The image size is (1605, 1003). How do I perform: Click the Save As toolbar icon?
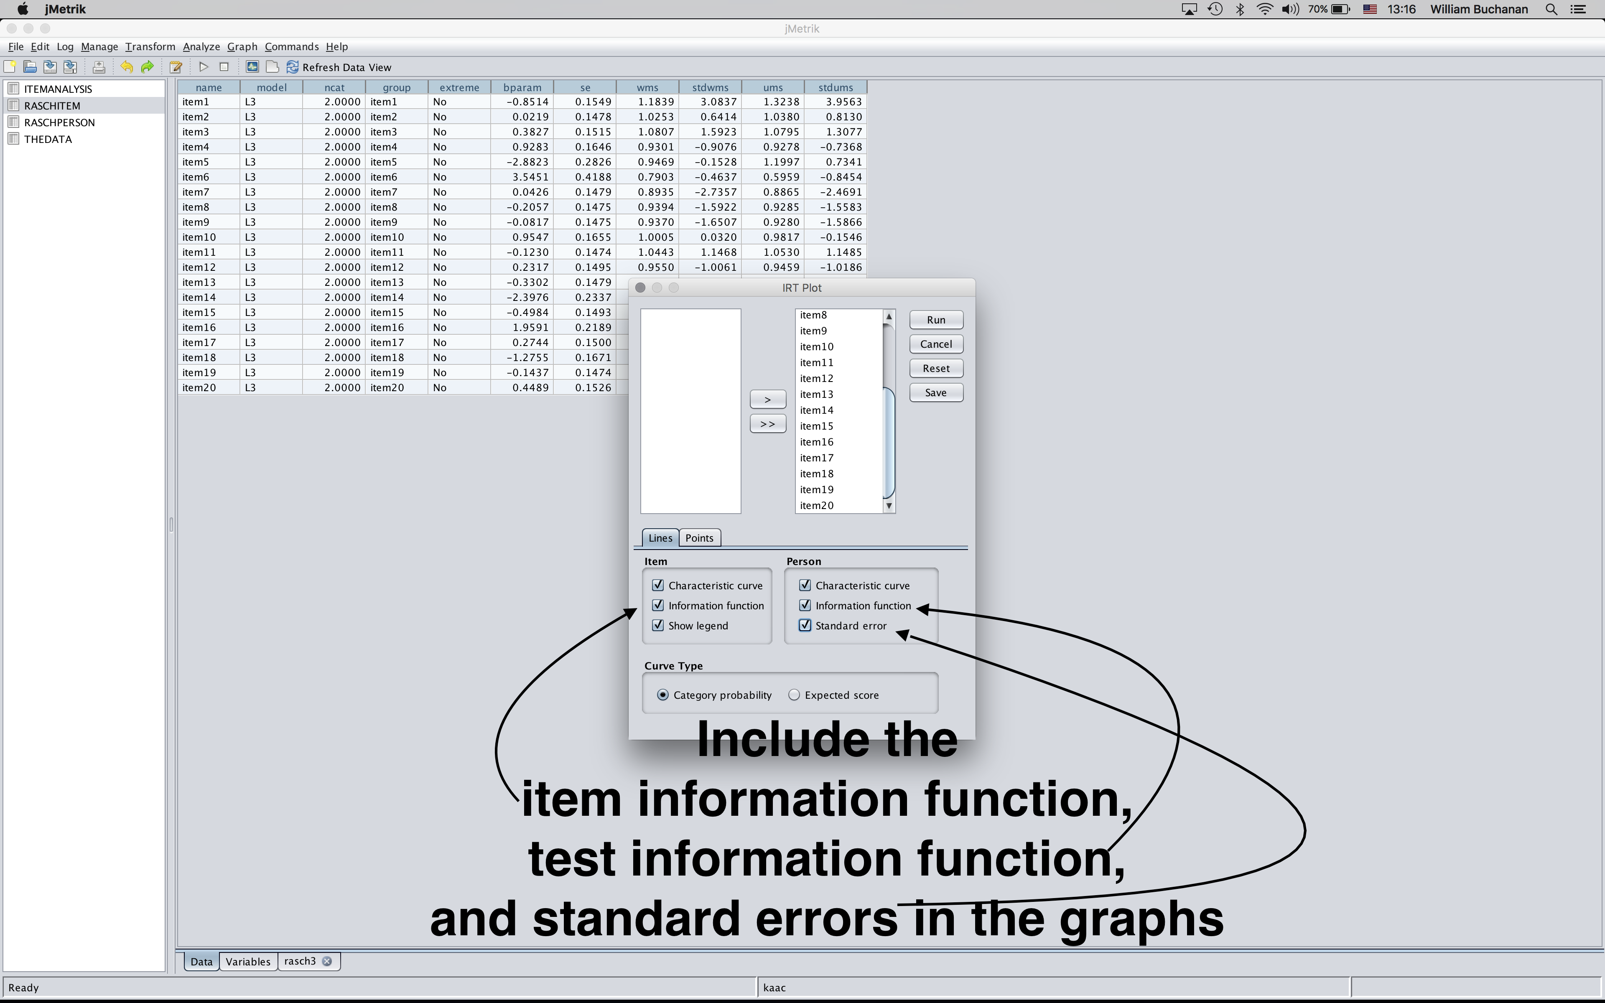70,67
